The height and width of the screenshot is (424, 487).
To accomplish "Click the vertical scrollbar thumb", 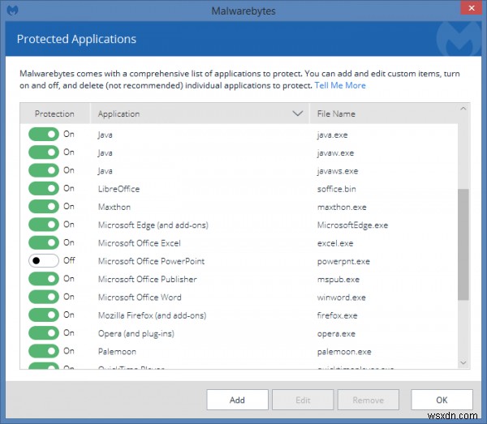I will point(463,245).
